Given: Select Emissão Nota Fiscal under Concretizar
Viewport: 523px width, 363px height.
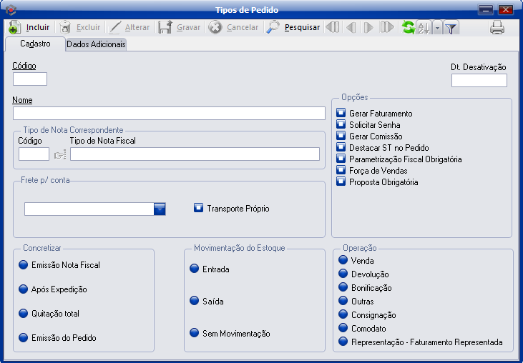Looking at the screenshot, I should 24,265.
